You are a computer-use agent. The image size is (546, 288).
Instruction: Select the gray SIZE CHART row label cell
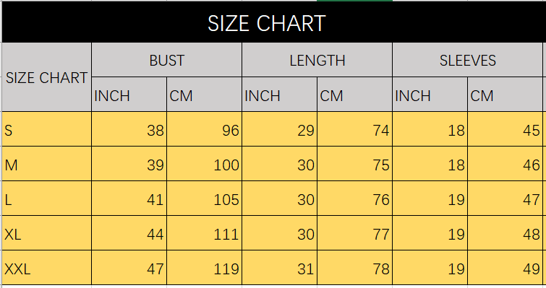click(x=47, y=77)
